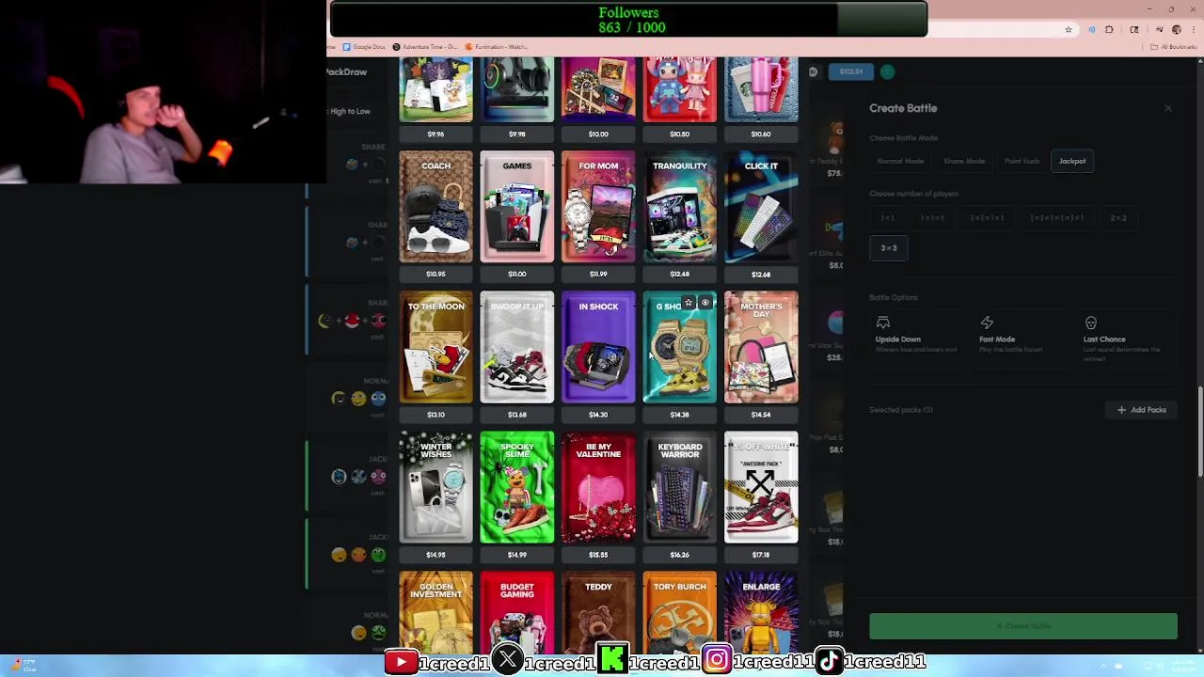Choose six-player free-for-all option
1204x677 pixels.
pos(1056,218)
